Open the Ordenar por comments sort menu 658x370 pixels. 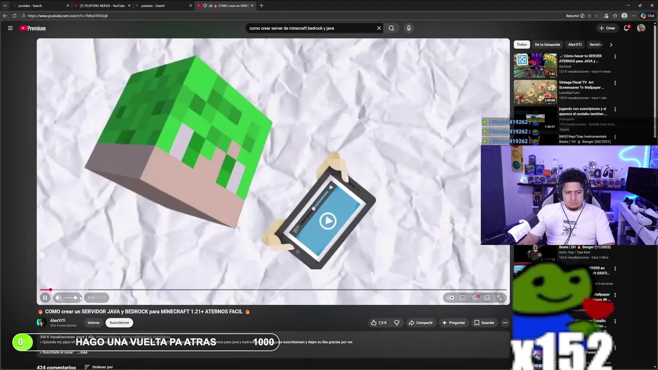[99, 367]
